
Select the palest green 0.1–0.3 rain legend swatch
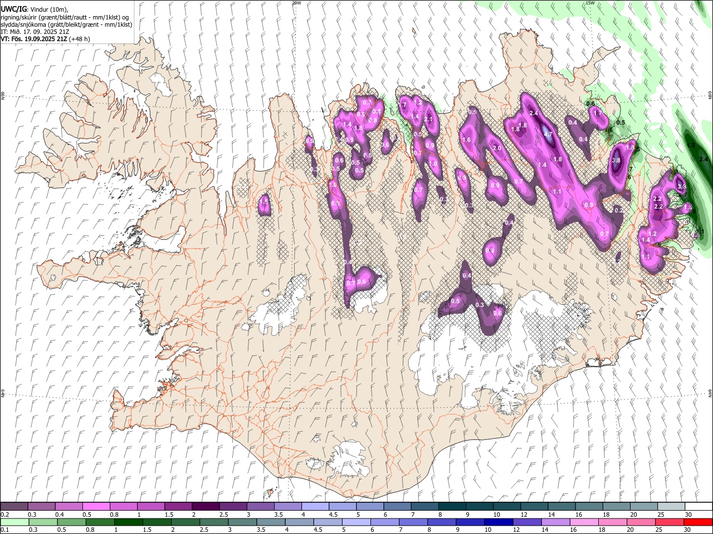14,522
